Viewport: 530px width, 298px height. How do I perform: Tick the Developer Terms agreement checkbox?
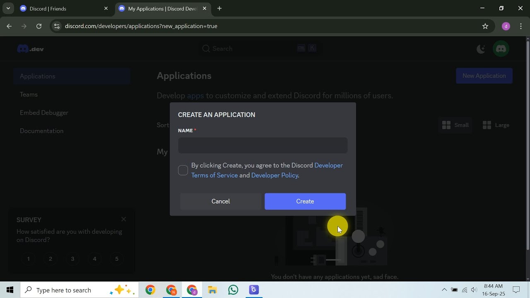click(x=183, y=171)
